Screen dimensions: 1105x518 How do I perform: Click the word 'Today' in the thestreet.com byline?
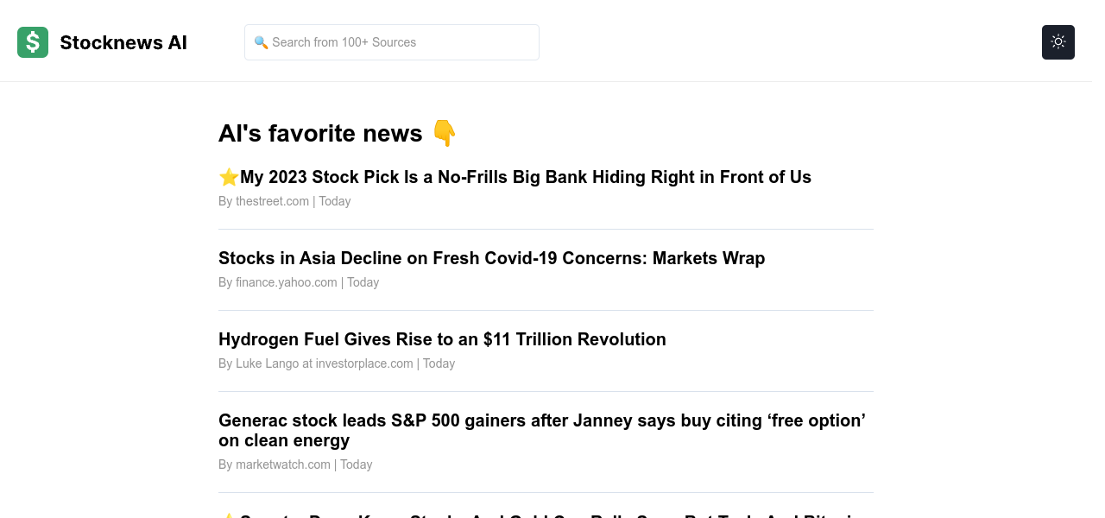click(x=335, y=201)
